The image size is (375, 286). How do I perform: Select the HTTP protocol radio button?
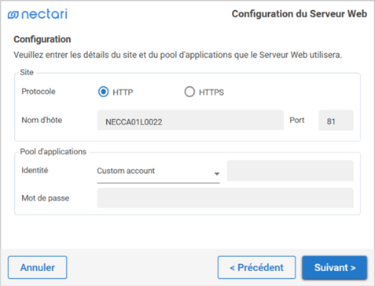pyautogui.click(x=103, y=92)
